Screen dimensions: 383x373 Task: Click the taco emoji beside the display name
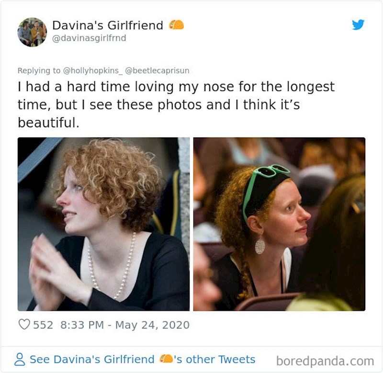(x=177, y=25)
